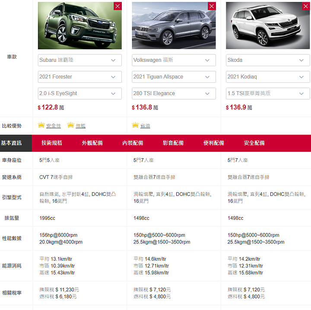Click the 車身座位 row label

pyautogui.click(x=12, y=160)
